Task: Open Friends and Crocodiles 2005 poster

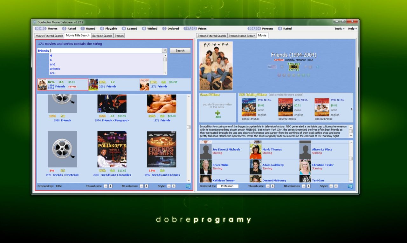Action: coord(112,149)
